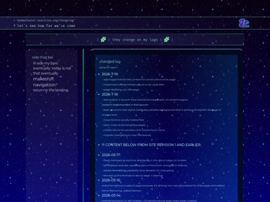Open the 'return to the landing' link
This screenshot has height=202, width=270.
point(50,90)
